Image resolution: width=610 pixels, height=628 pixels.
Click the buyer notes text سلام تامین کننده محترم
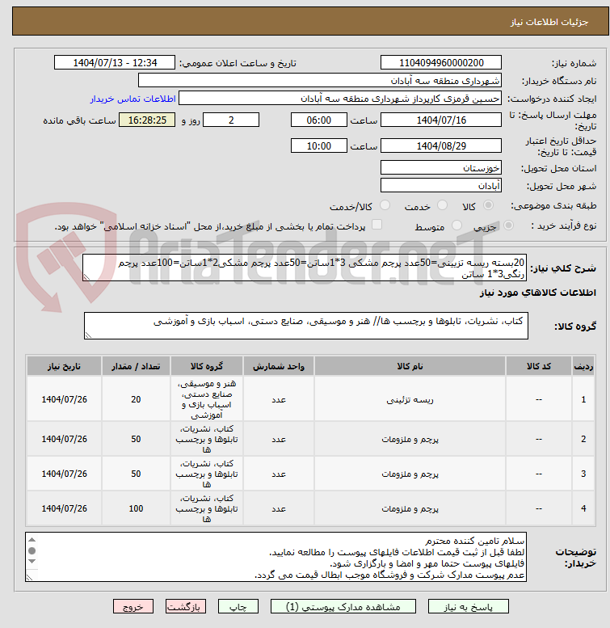[x=475, y=541]
